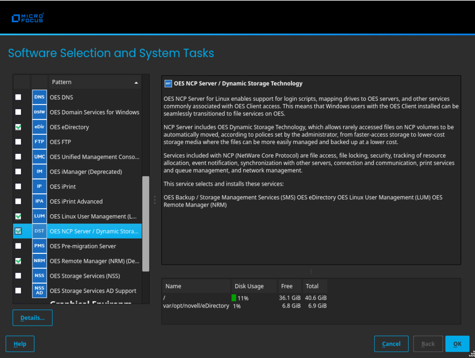Viewport: 475px width, 358px height.
Task: Check OES Storage Services (NSS) box
Action: tap(18, 276)
